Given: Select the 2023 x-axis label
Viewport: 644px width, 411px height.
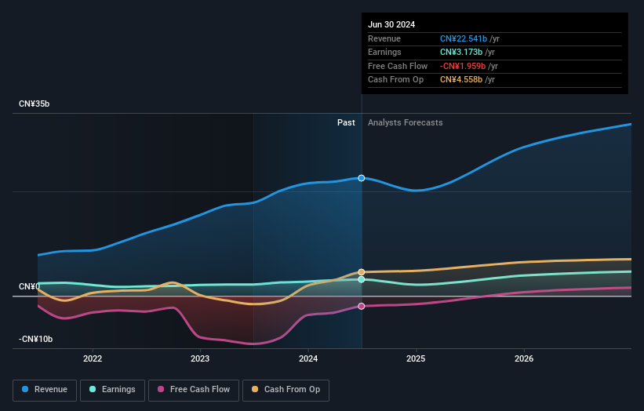Looking at the screenshot, I should click(x=200, y=359).
